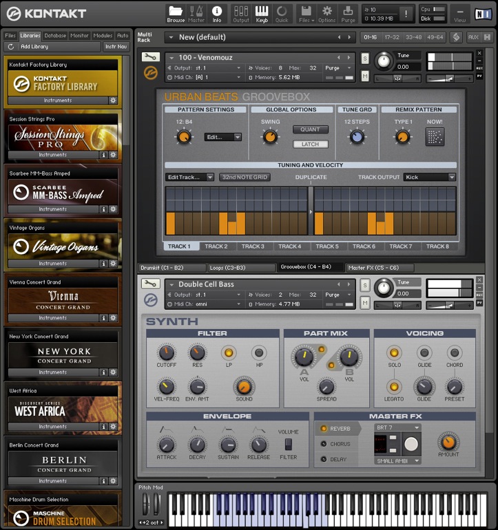This screenshot has height=530, width=498.
Task: Click the NI logo icon
Action: [x=483, y=14]
